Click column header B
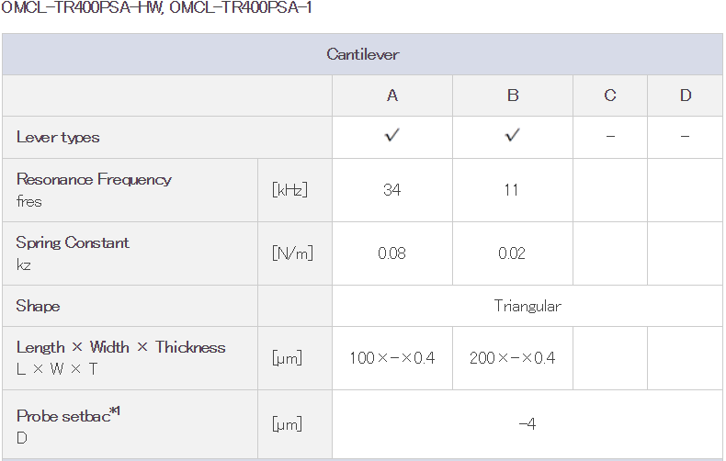Image resolution: width=726 pixels, height=461 pixels. click(513, 96)
